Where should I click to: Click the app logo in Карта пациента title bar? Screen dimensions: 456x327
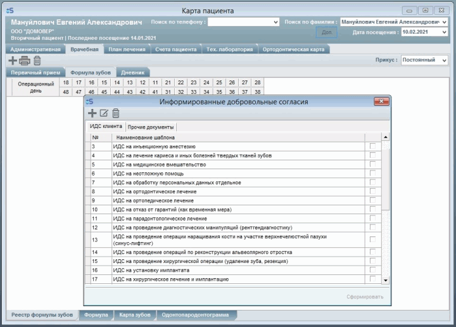[10, 11]
